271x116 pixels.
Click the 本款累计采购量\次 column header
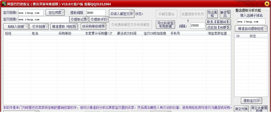click(x=100, y=34)
